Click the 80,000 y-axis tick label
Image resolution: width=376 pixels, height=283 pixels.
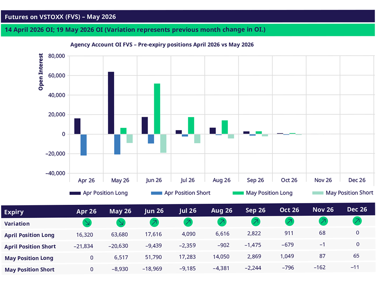(57, 56)
